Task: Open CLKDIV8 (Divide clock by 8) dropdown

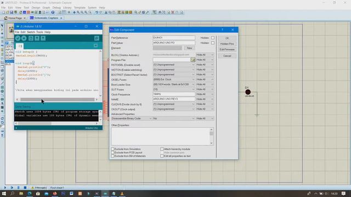Action: [x=174, y=104]
